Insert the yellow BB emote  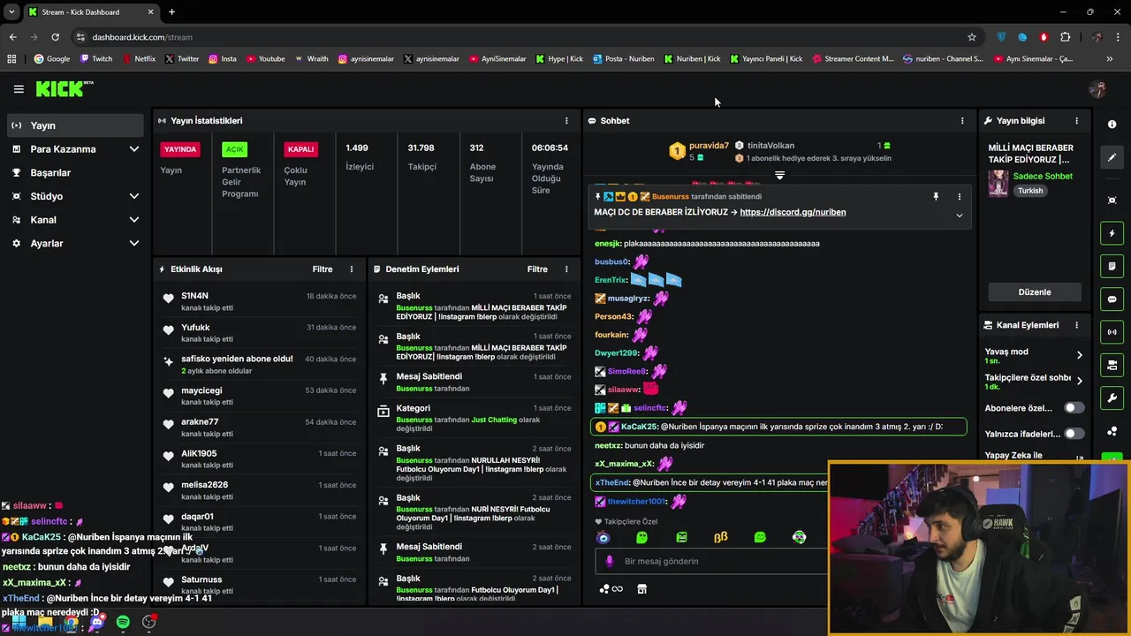(721, 537)
